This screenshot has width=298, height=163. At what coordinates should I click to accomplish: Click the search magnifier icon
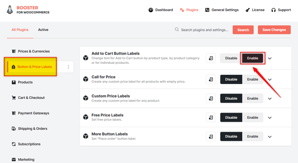(x=177, y=29)
